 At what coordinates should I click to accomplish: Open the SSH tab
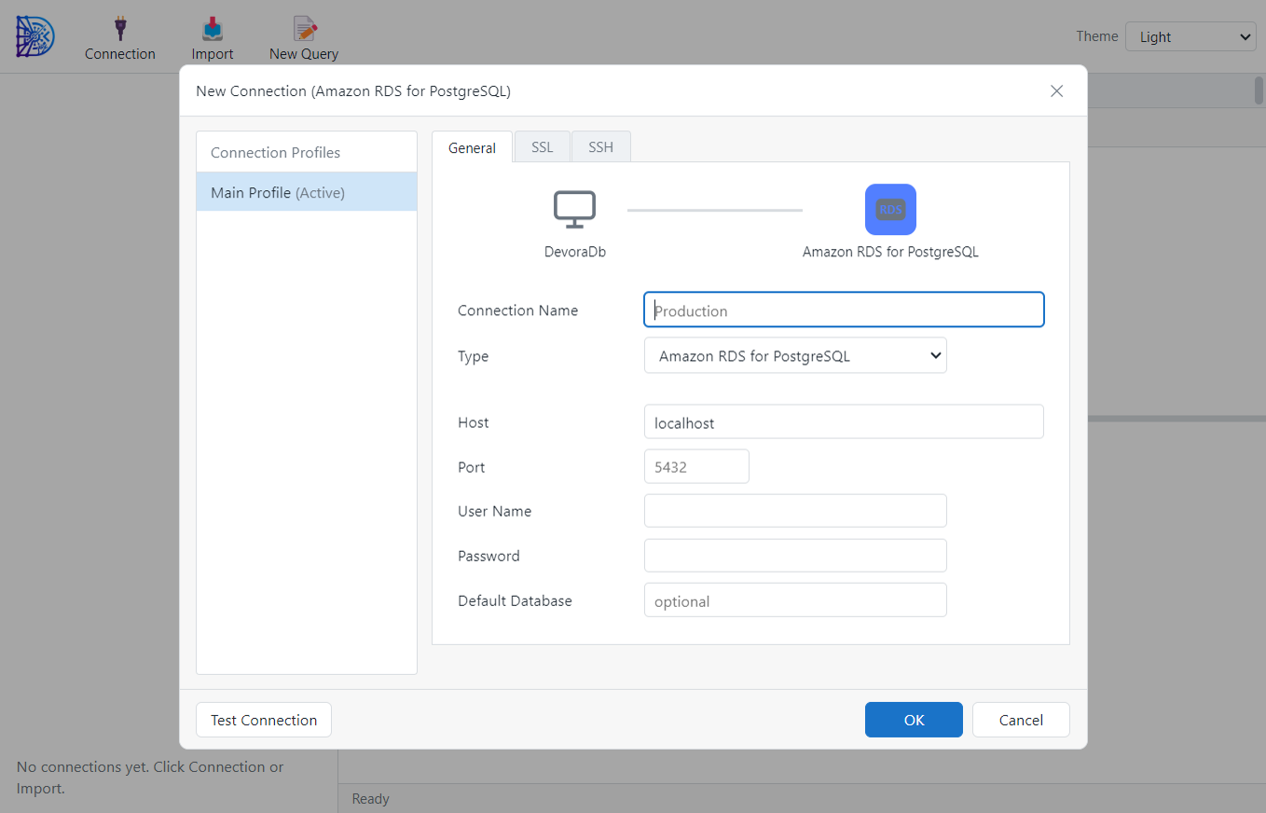click(601, 147)
